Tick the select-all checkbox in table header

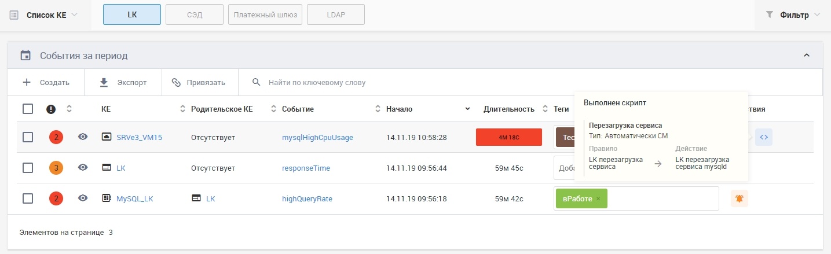coord(28,109)
